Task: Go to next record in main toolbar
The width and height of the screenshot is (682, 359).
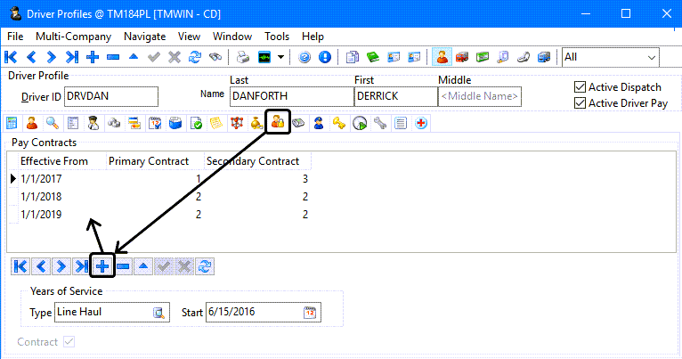Action: tap(52, 57)
